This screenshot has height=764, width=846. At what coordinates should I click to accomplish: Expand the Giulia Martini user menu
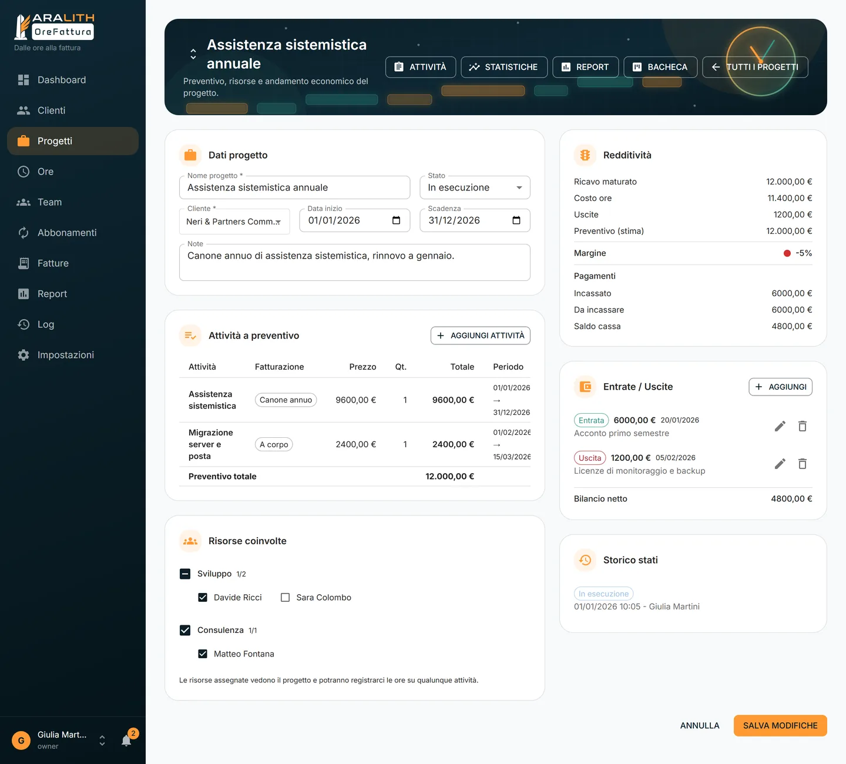point(102,740)
